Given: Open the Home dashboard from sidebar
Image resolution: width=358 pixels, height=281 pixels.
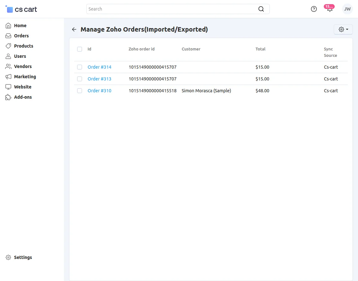Looking at the screenshot, I should pyautogui.click(x=20, y=26).
